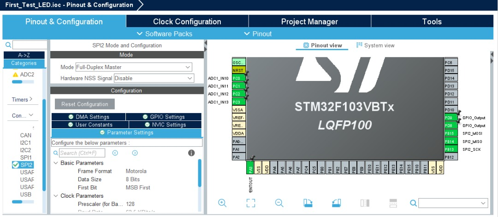Click the pin search magnifier icon
498x217 pixels.
point(413,203)
